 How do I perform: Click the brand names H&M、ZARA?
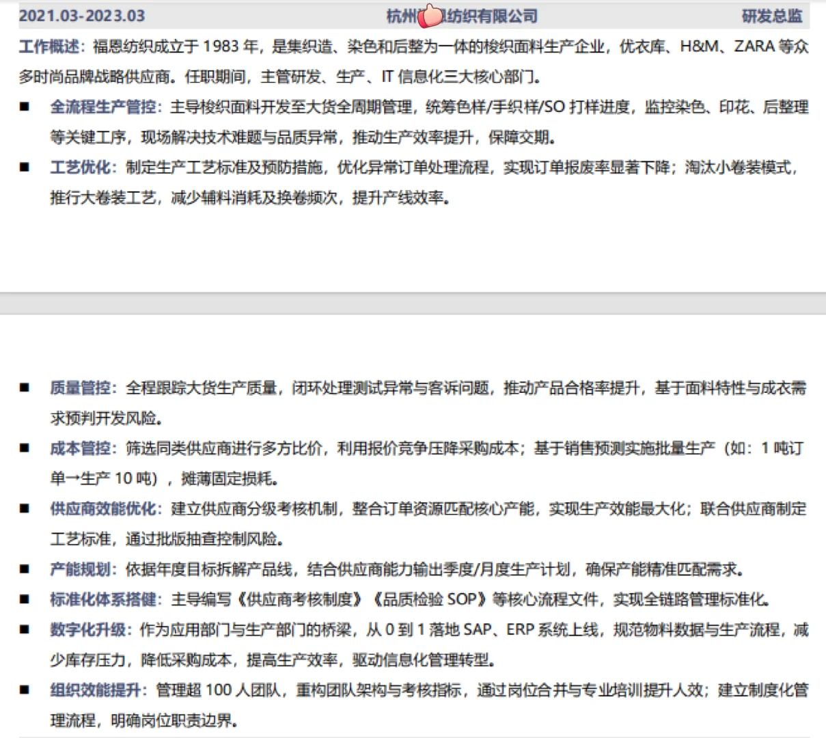point(727,46)
